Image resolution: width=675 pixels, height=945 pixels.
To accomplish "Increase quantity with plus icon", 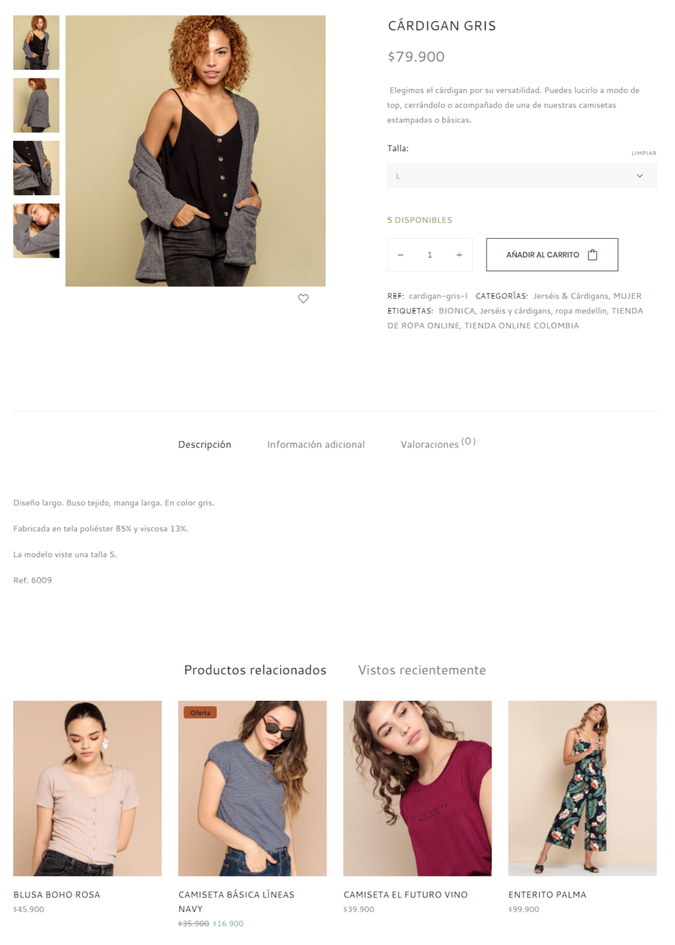I will [459, 255].
